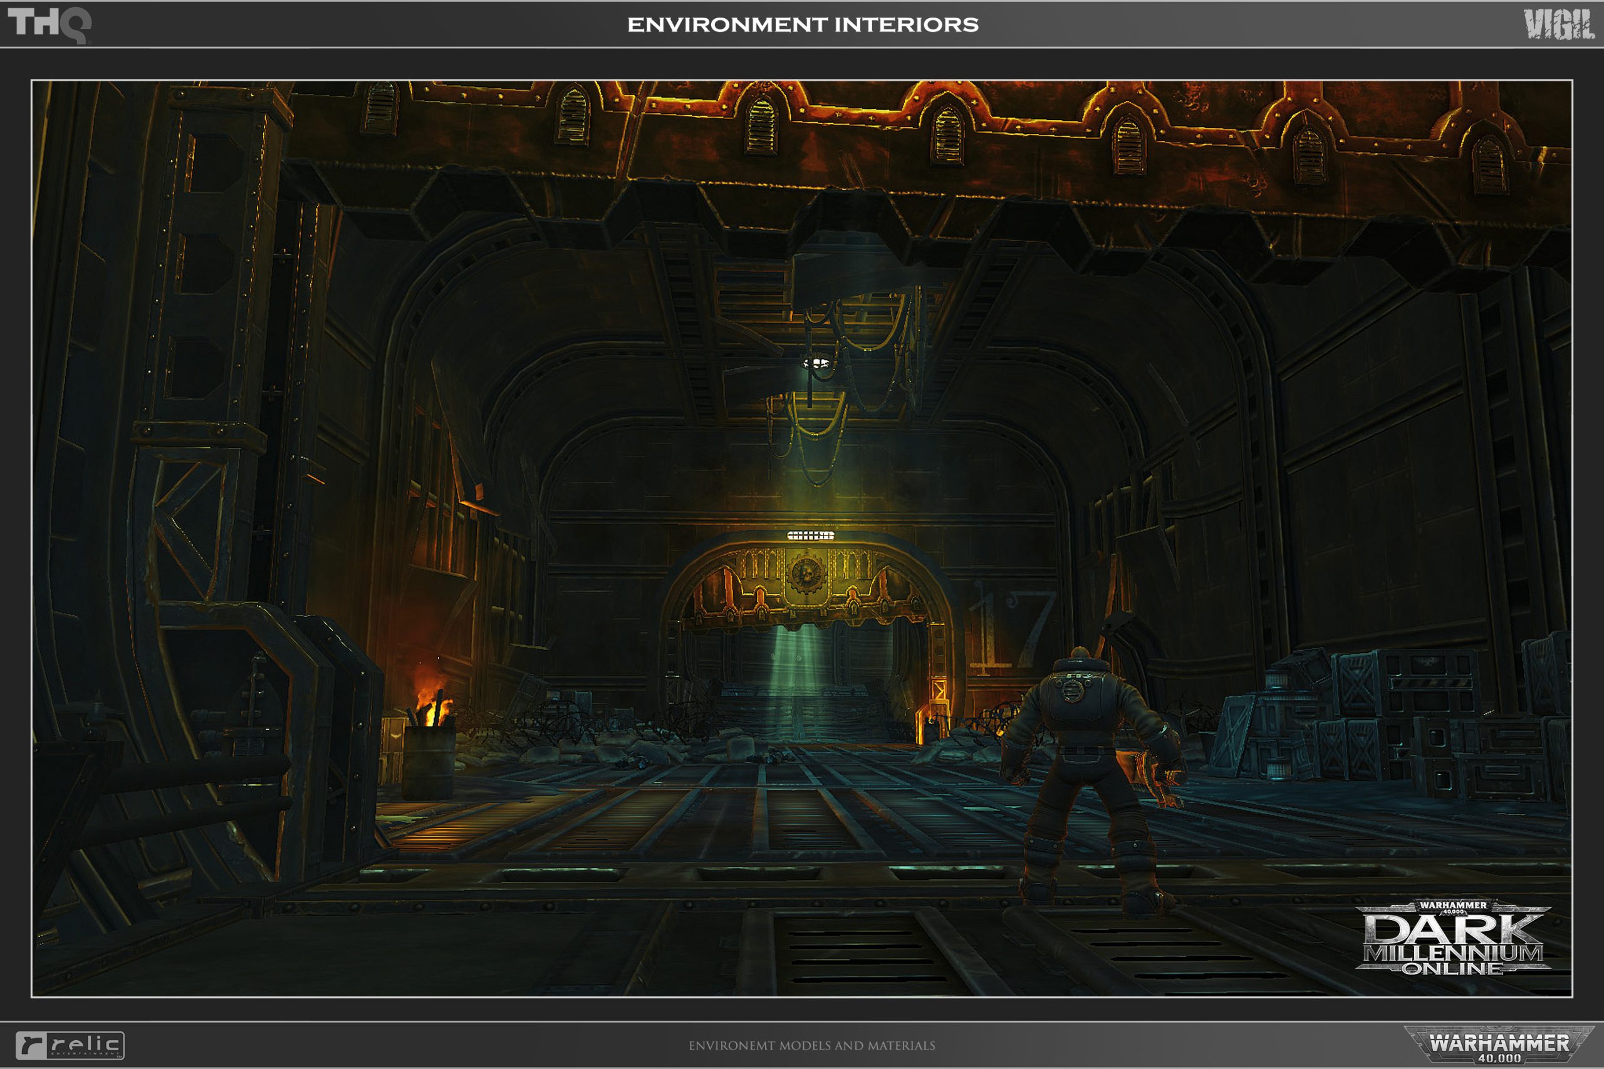
Task: Click the Dark Millennium Online logo
Action: click(x=1452, y=937)
